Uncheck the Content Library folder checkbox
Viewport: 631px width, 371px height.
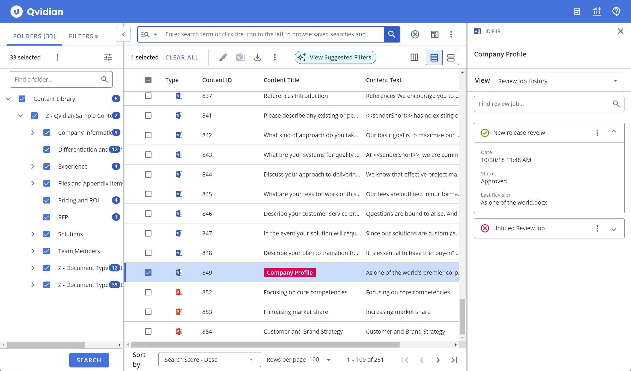click(22, 99)
